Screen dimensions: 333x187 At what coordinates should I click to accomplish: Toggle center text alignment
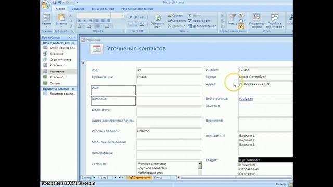click(x=103, y=21)
